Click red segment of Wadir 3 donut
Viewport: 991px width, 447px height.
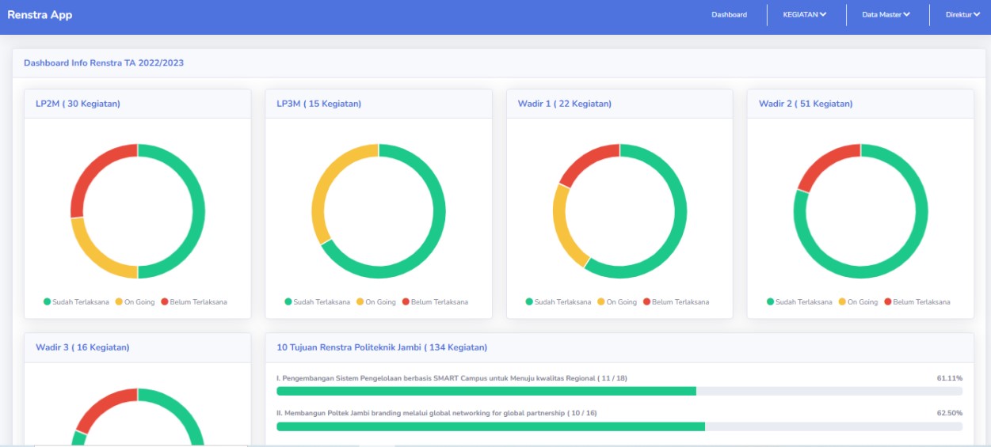coord(97,405)
